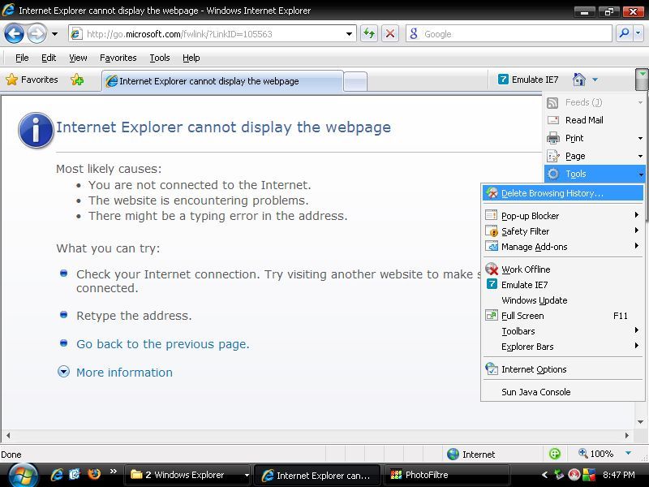Viewport: 649px width, 487px height.
Task: Click the search magnifier icon
Action: (x=624, y=34)
